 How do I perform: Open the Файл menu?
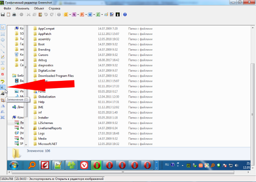click(7, 8)
